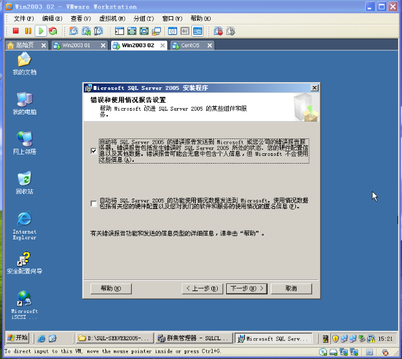Screen dimensions: 402x359
Task: Stop the VM with the red power-off icon
Action: click(x=16, y=31)
